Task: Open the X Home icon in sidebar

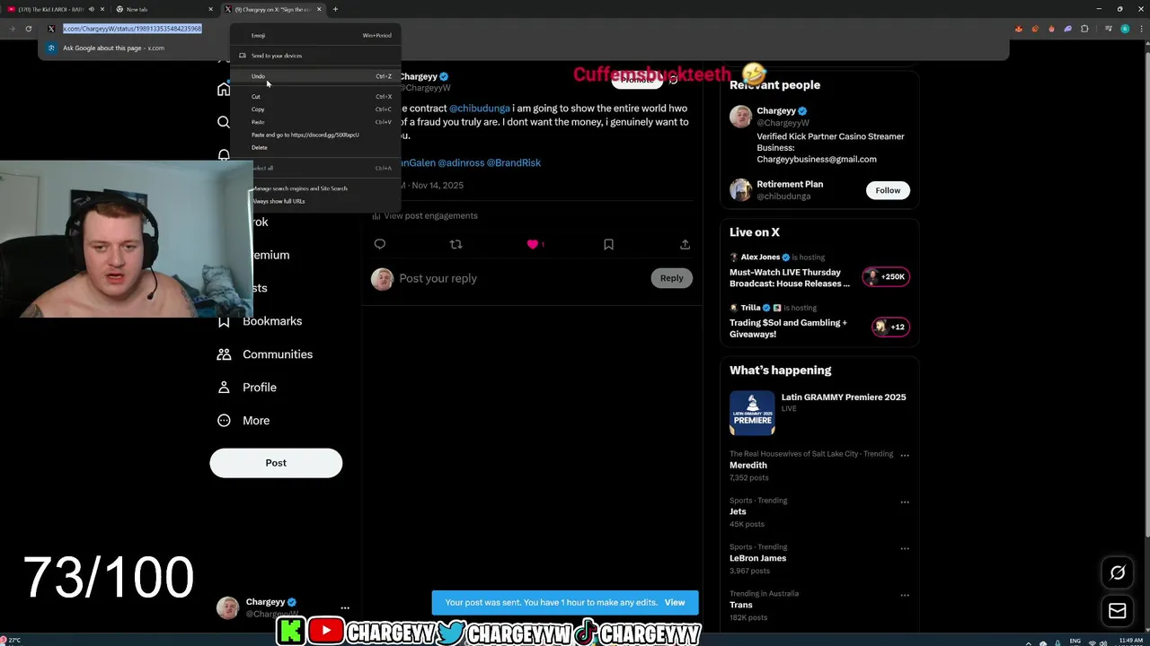Action: [224, 89]
